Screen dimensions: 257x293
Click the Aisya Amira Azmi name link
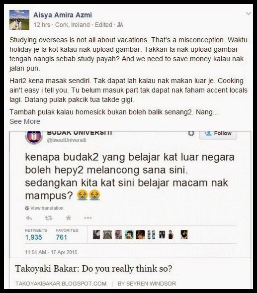click(x=63, y=15)
